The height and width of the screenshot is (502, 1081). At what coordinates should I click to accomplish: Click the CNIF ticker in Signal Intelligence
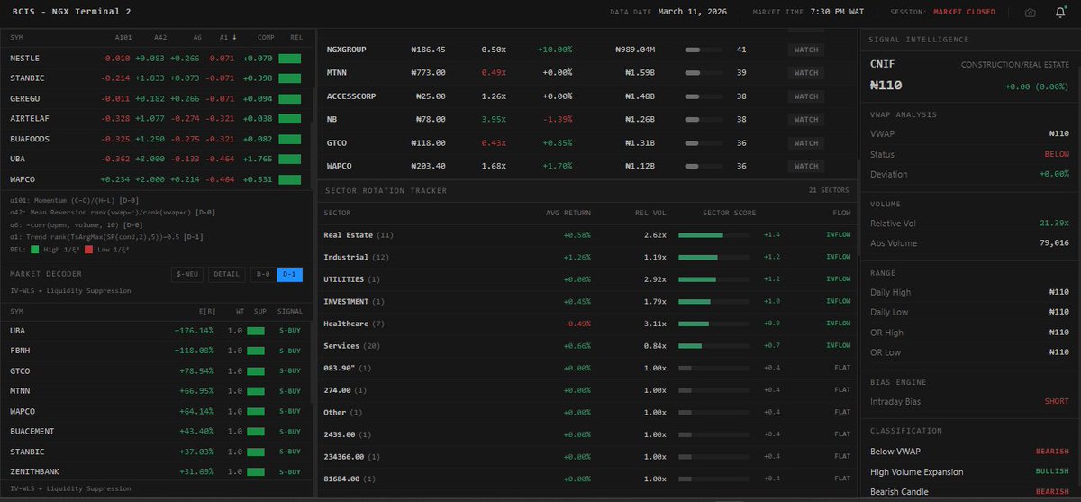882,65
